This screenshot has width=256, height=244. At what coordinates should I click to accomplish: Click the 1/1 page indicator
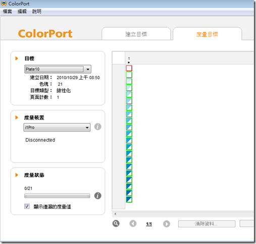point(149,224)
